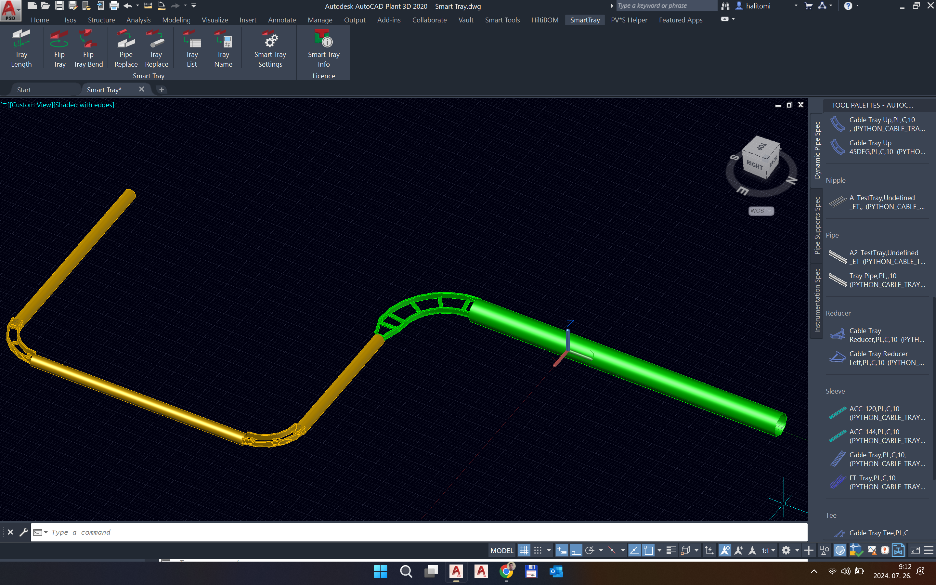
Task: Open Smart Tray Info licence
Action: point(323,49)
